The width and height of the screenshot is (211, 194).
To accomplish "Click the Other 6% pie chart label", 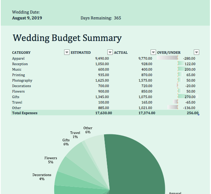I will tap(88, 130).
